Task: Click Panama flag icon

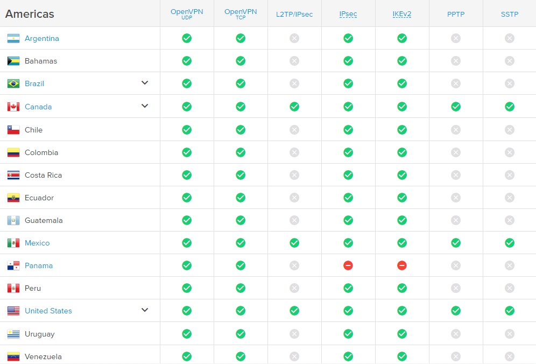Action: 13,265
